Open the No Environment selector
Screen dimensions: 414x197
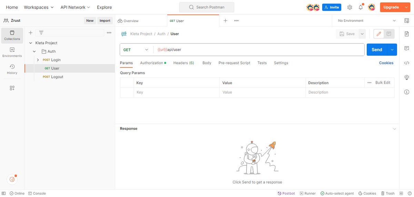click(366, 21)
